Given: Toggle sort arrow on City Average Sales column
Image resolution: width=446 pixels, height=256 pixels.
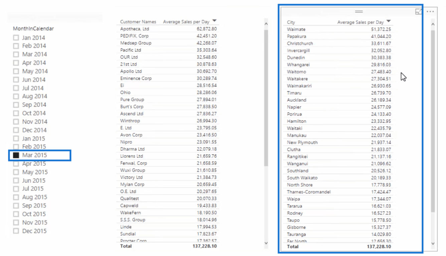Looking at the screenshot, I should pyautogui.click(x=389, y=21).
